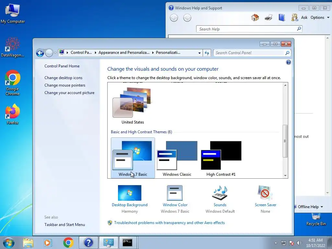Click 'Basic and High Contrast Themes (6)' heading
The height and width of the screenshot is (249, 332).
tap(141, 132)
